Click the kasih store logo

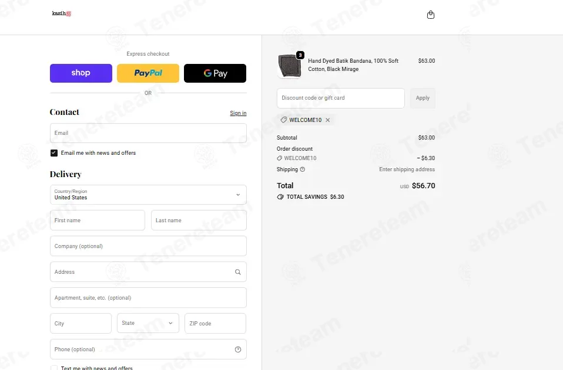click(x=61, y=13)
